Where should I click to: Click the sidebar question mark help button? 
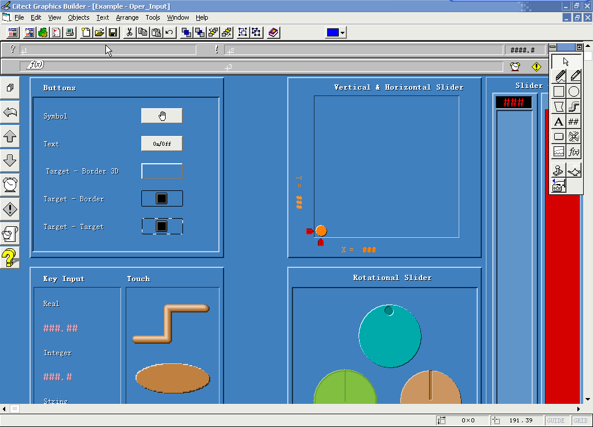pos(9,257)
